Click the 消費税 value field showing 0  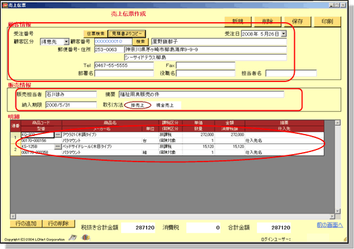tap(203, 227)
